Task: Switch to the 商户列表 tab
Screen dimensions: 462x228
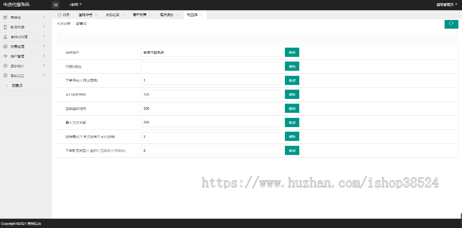Action: click(x=139, y=15)
